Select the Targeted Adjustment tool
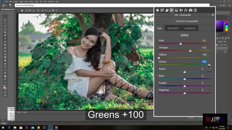232x130 pixels. click(34, 10)
